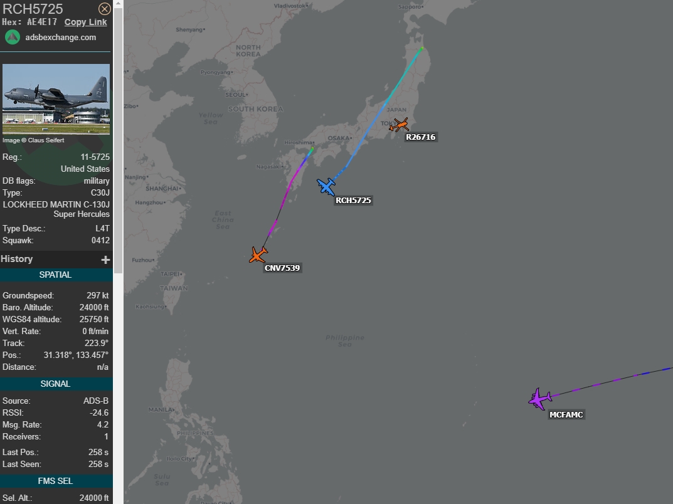673x504 pixels.
Task: Click the History section title
Action: pyautogui.click(x=17, y=259)
